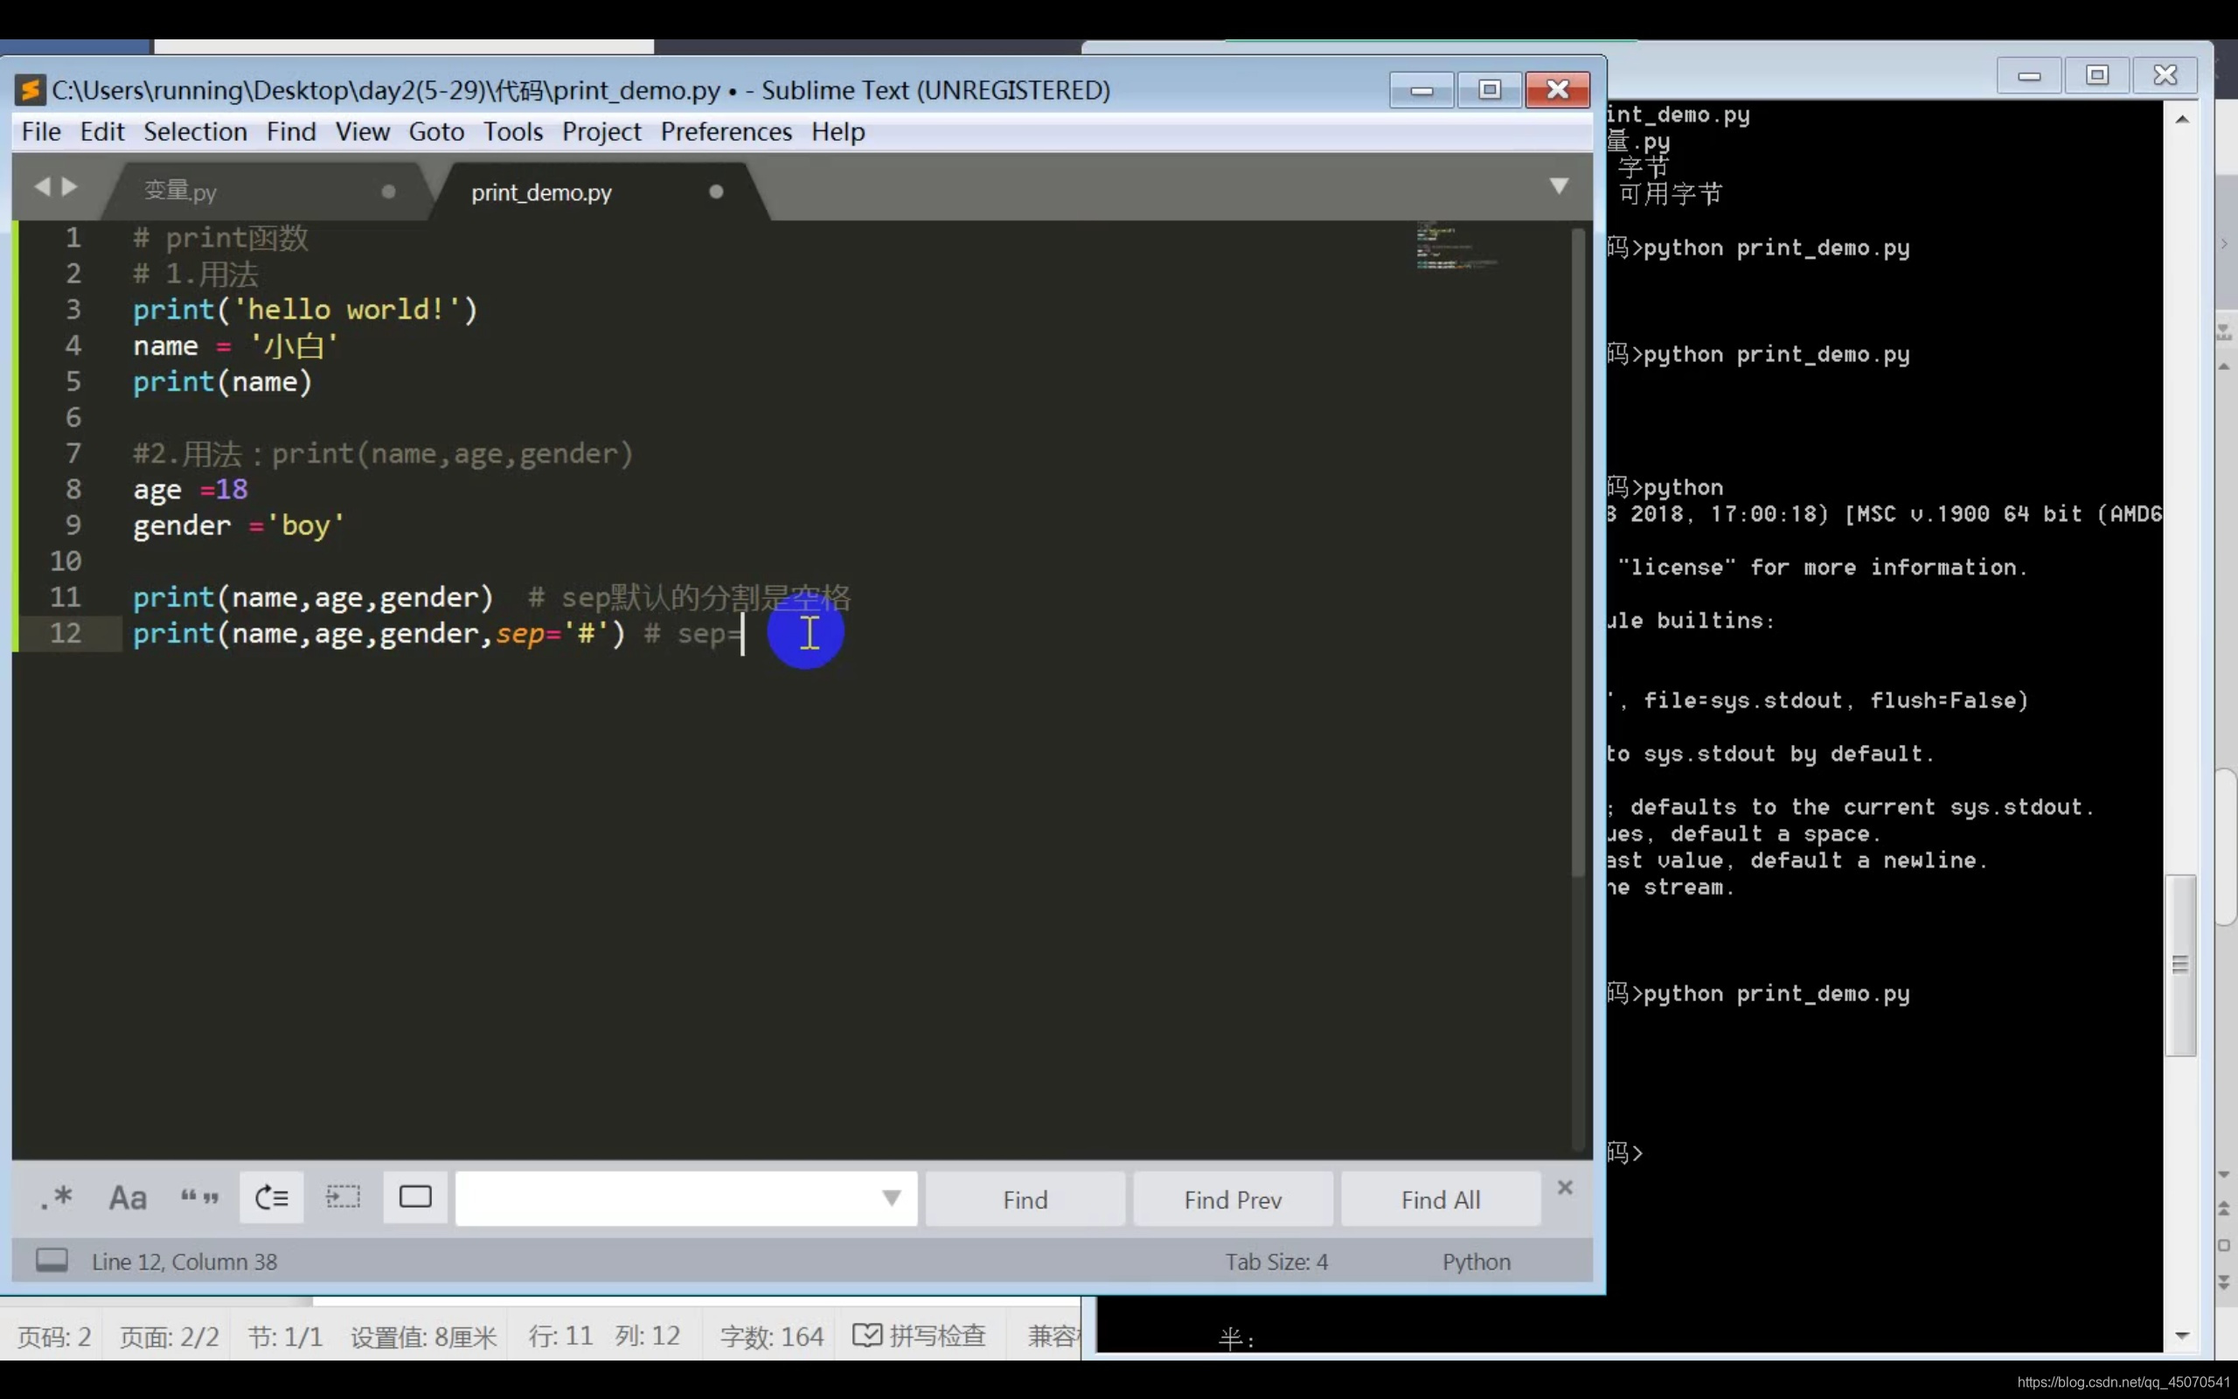Screen dimensions: 2238x1399
Task: Close the find panel
Action: pos(1565,1187)
